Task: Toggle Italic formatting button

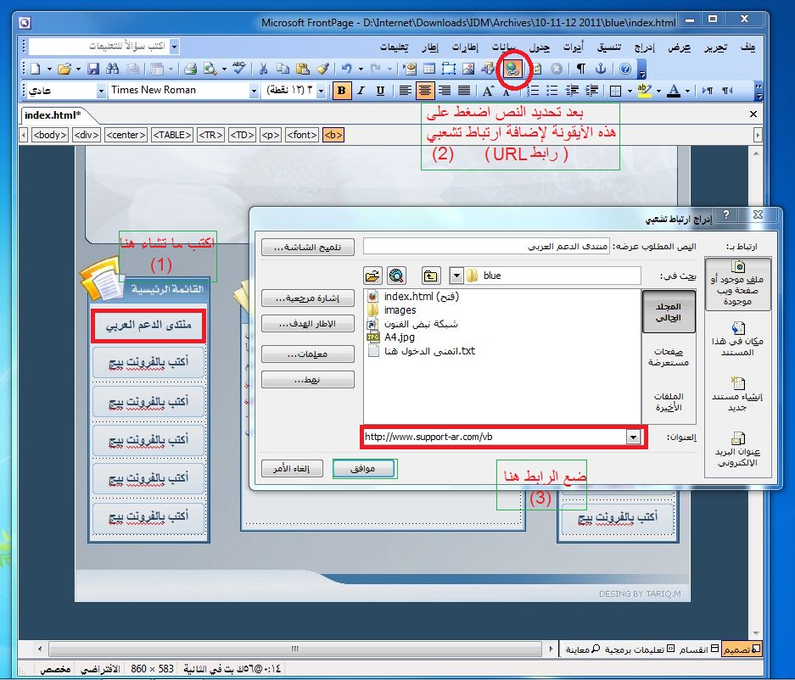Action: tap(361, 91)
